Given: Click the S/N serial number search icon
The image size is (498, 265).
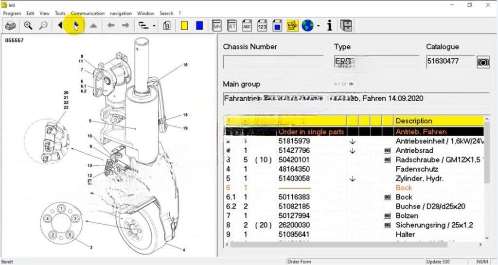Looking at the screenshot, I should click(217, 26).
